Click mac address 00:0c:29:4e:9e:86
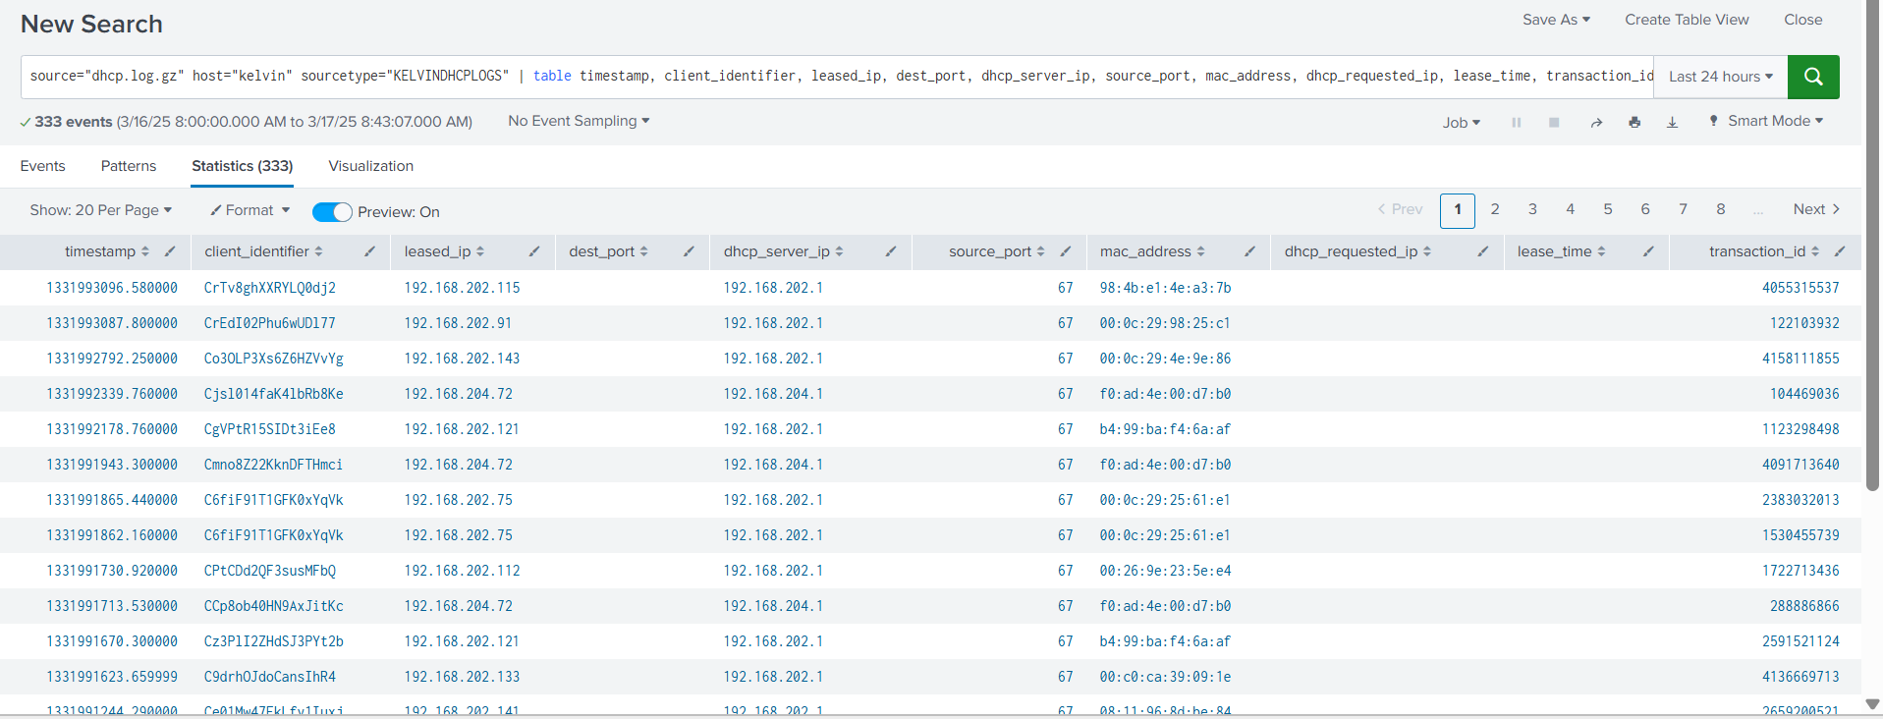Screen dimensions: 1883x719 [1165, 359]
